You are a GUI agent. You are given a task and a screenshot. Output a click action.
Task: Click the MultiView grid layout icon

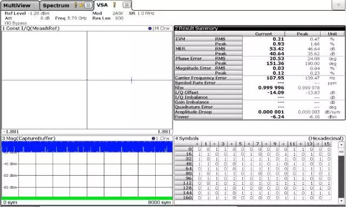point(36,5)
